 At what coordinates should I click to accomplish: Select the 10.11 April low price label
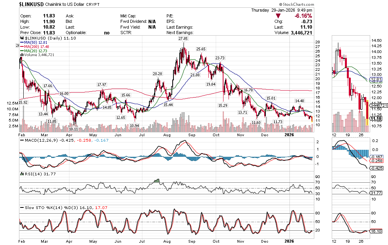tap(74, 129)
